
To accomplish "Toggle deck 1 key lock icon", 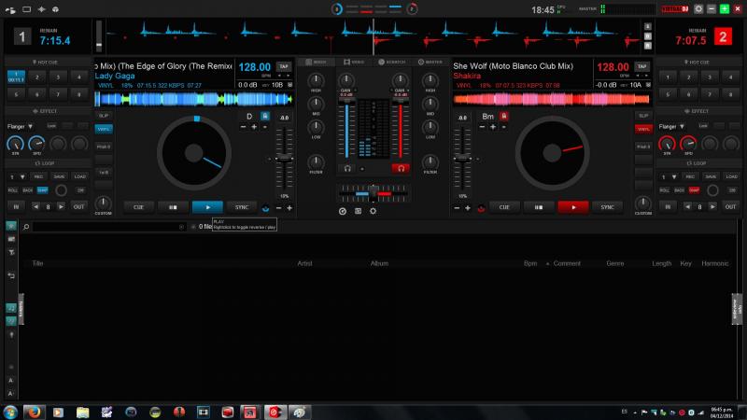I will click(265, 116).
